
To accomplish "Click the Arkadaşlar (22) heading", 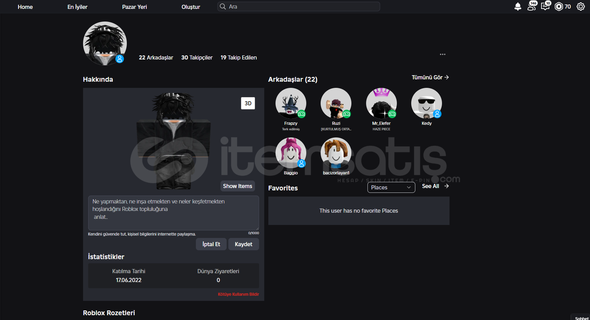I will (x=293, y=79).
